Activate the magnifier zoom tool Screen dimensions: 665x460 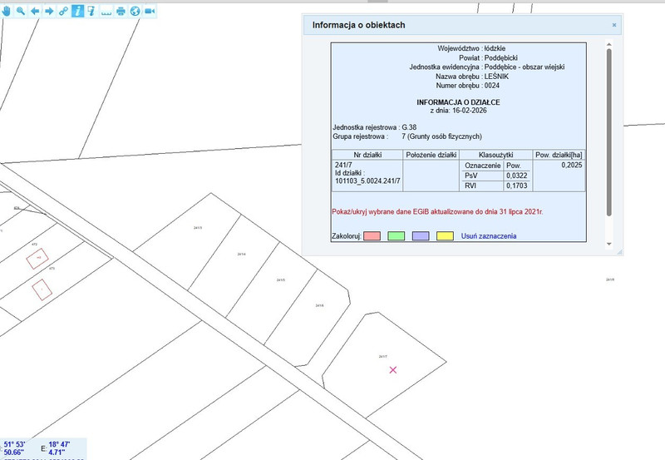(x=21, y=11)
